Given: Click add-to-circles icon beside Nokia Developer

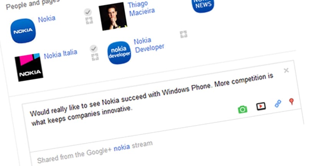Looking at the screenshot, I should pyautogui.click(x=184, y=34).
